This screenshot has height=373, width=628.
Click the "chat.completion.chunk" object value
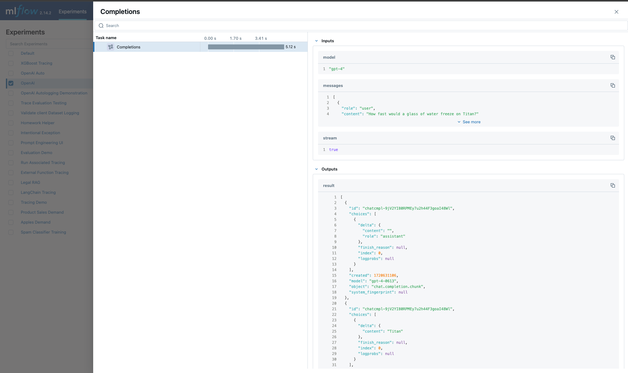click(397, 286)
